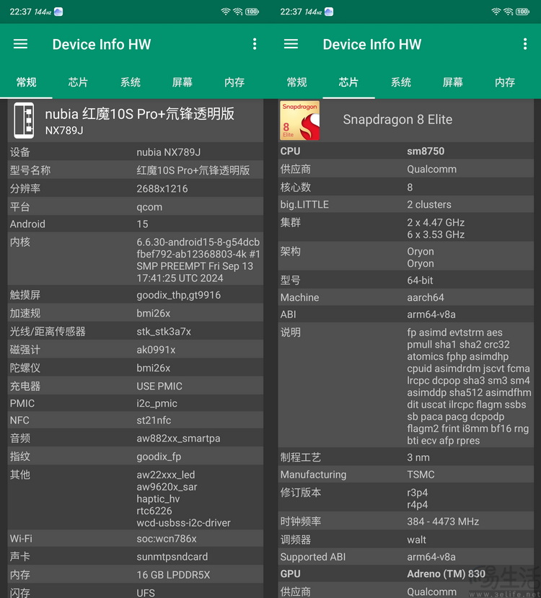
Task: Tap the 其他 drivers list aw22xxx_led
Action: (x=183, y=499)
